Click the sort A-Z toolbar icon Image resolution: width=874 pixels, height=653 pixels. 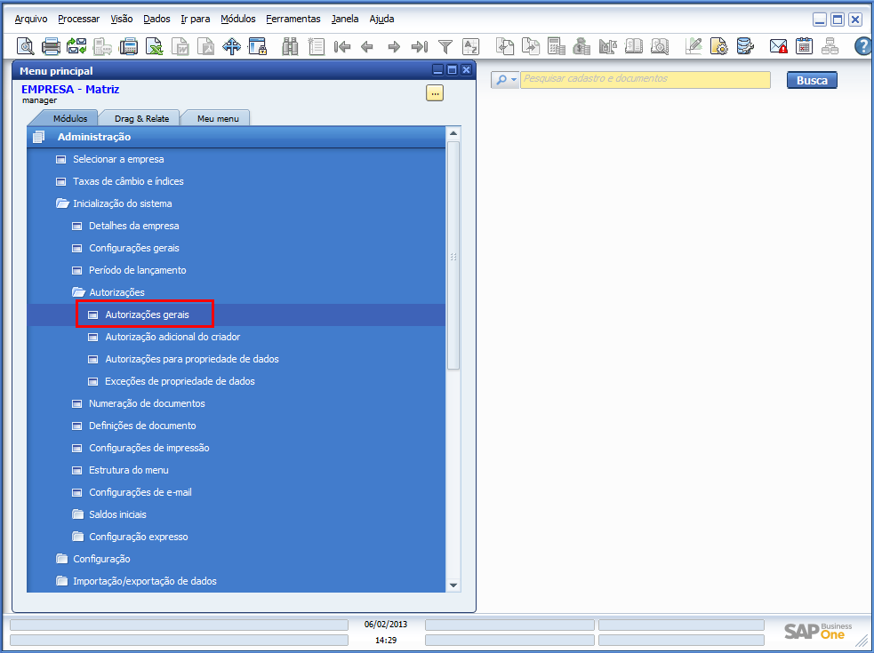(x=471, y=46)
